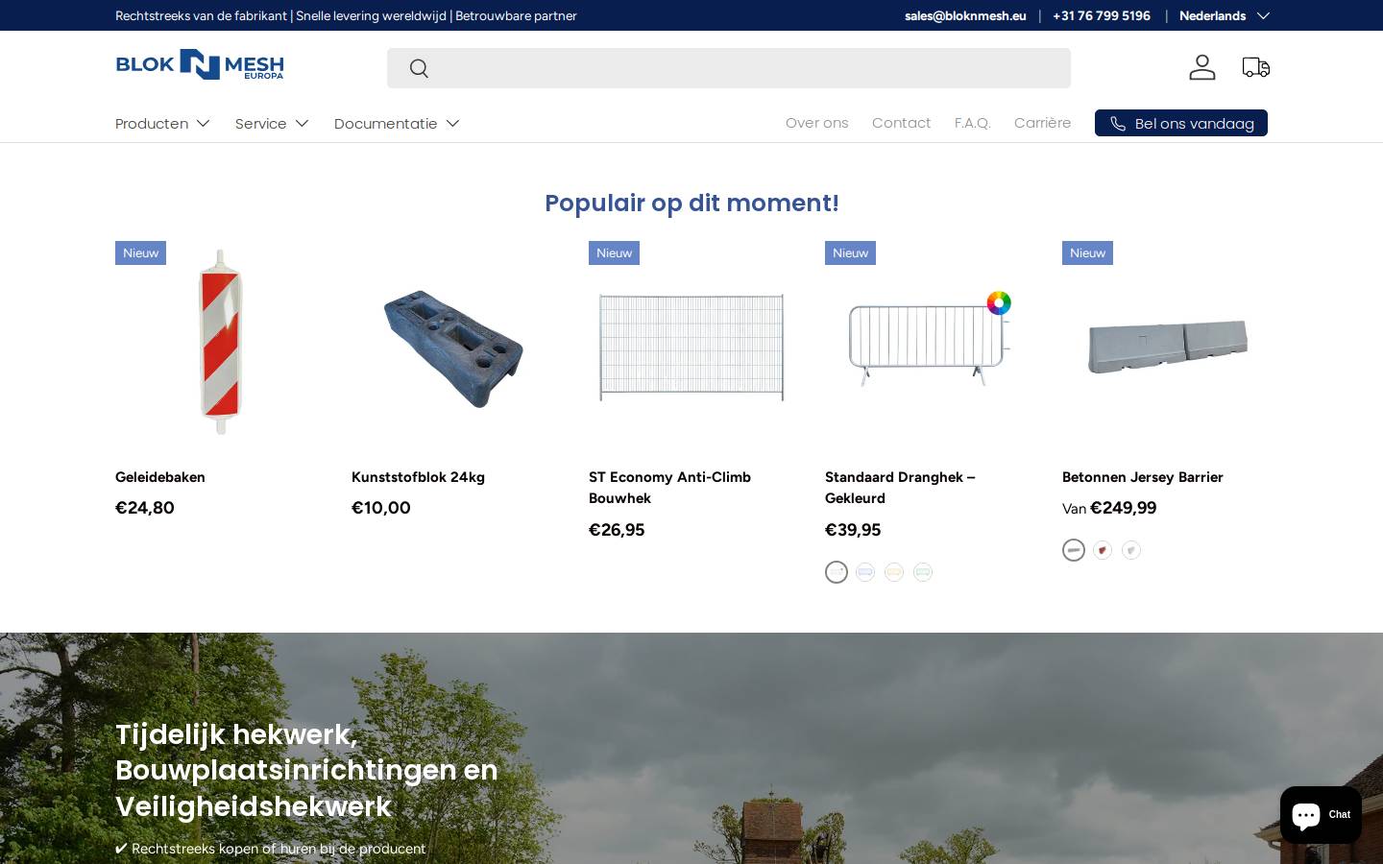Select second blue Dranghek swatch

pyautogui.click(x=865, y=572)
